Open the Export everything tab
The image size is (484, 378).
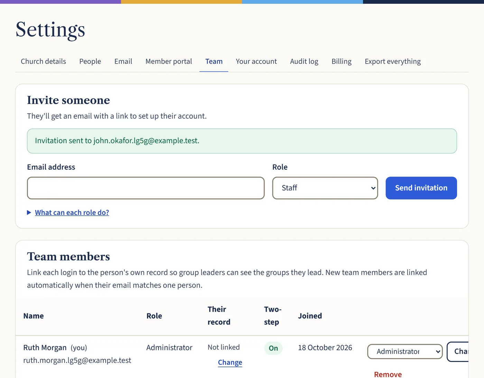coord(393,62)
